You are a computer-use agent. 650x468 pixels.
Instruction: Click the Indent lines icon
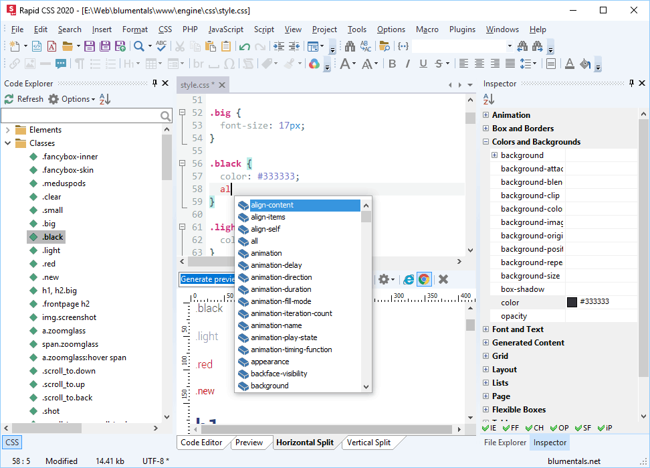[279, 46]
